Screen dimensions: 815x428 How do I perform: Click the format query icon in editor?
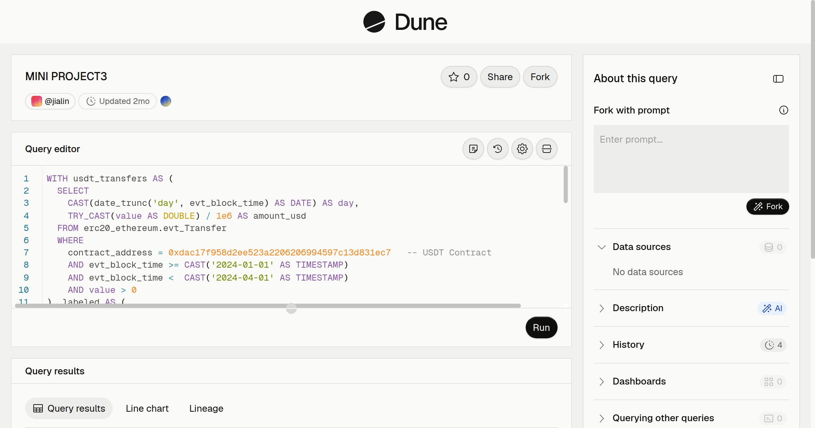473,149
